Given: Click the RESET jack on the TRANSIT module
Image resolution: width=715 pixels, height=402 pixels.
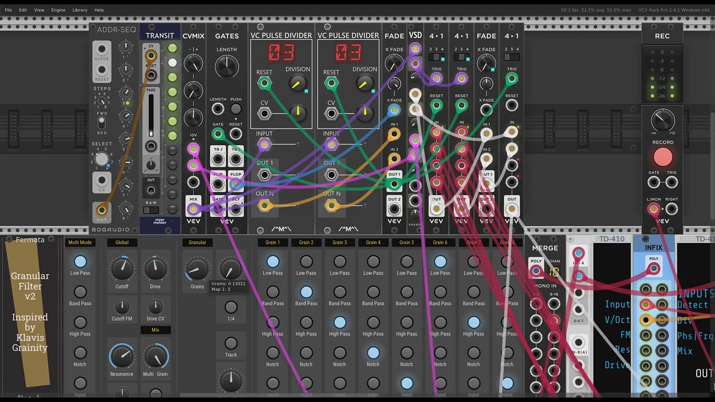Looking at the screenshot, I should pyautogui.click(x=151, y=75).
